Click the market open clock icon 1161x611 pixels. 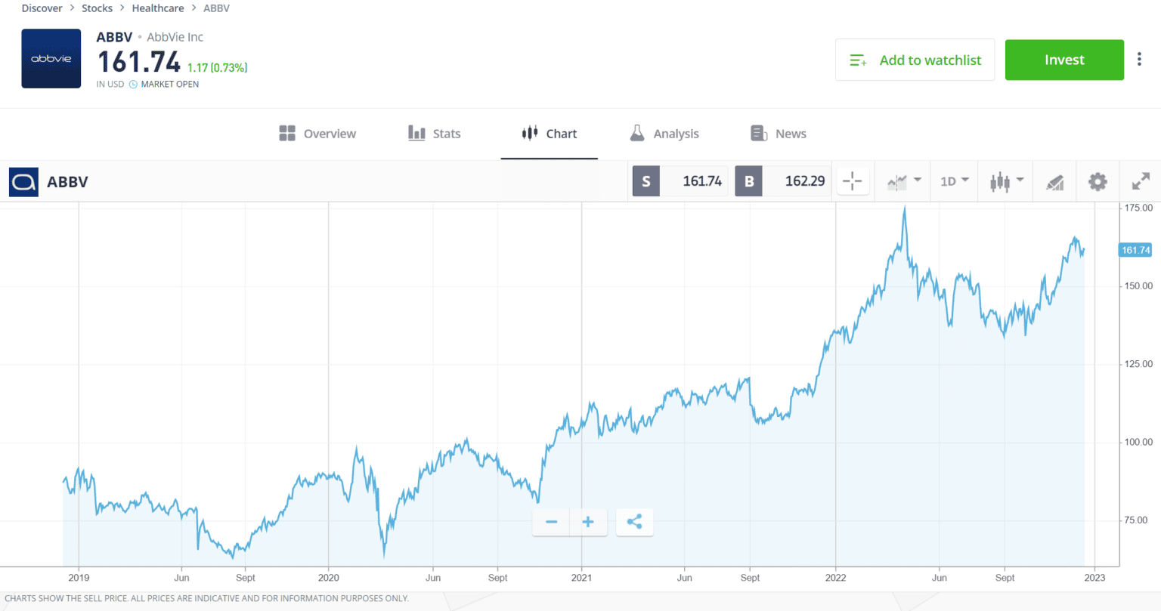coord(134,84)
